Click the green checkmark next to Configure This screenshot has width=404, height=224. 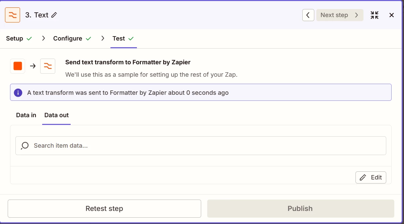tap(88, 39)
